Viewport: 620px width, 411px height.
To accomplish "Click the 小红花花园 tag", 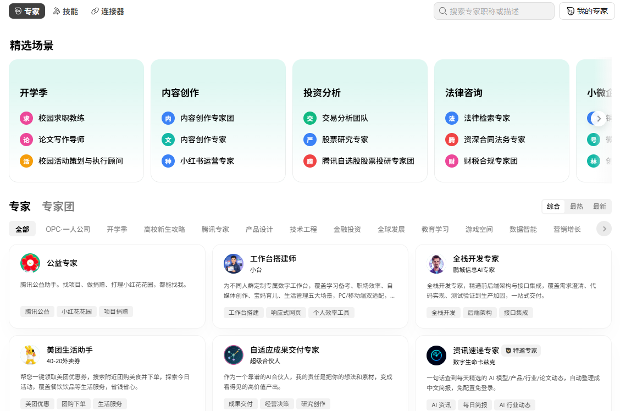I will pyautogui.click(x=76, y=312).
